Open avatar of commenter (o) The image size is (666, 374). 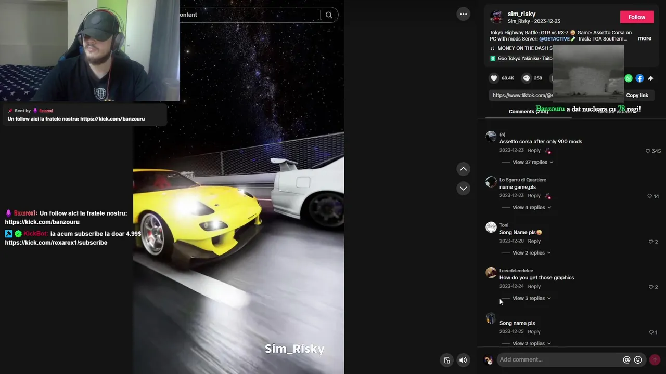tap(491, 137)
